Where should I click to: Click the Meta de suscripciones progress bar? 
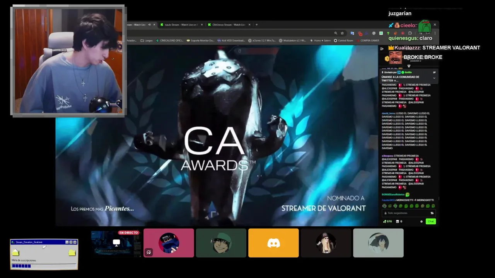point(43,266)
